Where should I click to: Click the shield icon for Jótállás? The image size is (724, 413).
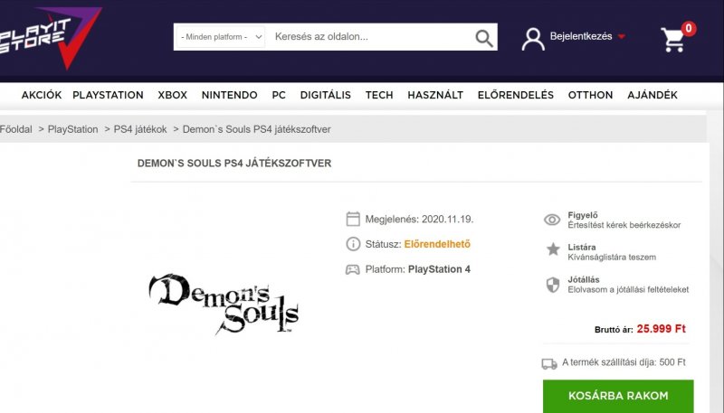tap(553, 285)
